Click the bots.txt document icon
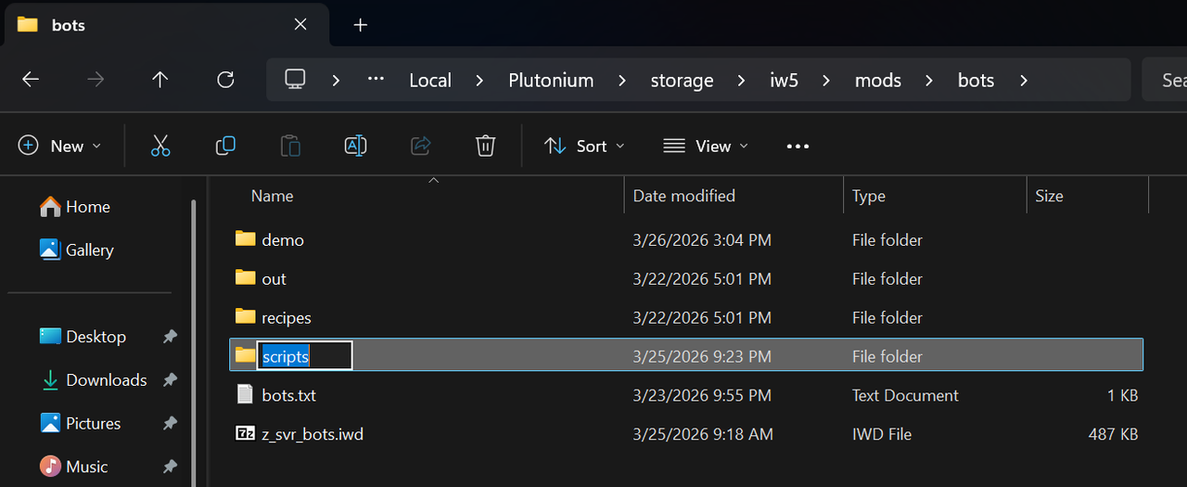 click(x=245, y=394)
